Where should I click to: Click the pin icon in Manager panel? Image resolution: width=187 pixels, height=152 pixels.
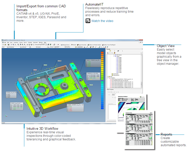click(x=141, y=53)
